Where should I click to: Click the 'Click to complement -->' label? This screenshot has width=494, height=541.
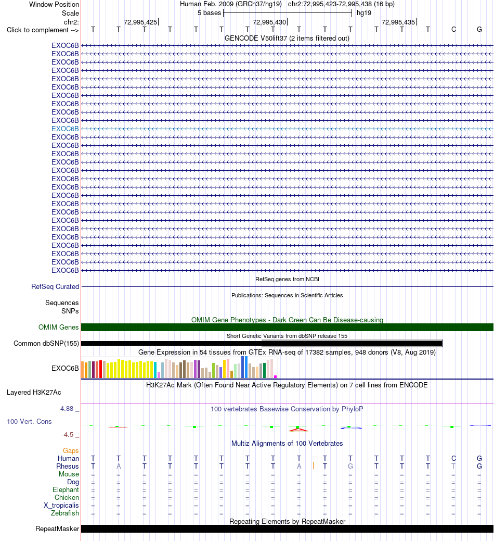(x=43, y=30)
